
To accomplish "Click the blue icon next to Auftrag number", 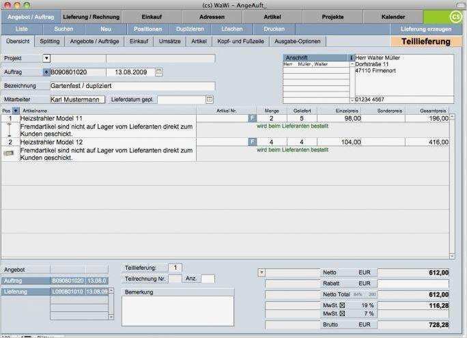I will tap(46, 72).
